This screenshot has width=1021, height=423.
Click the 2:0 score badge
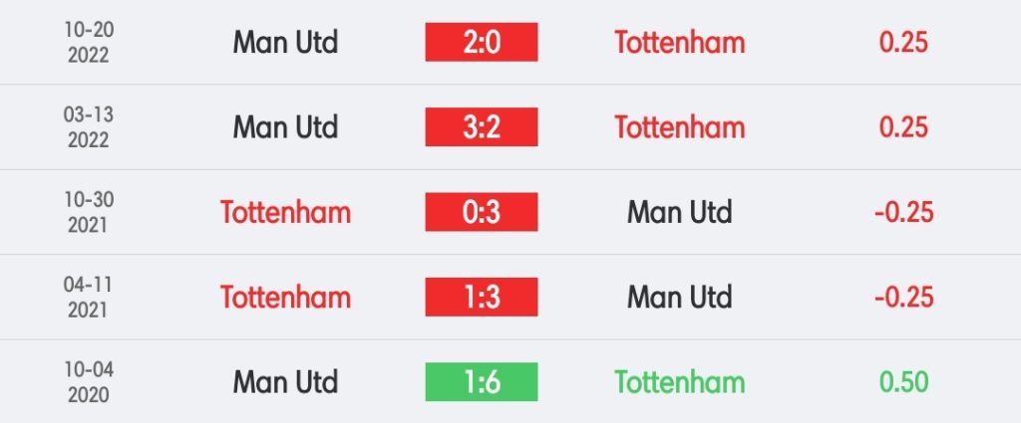pyautogui.click(x=482, y=42)
